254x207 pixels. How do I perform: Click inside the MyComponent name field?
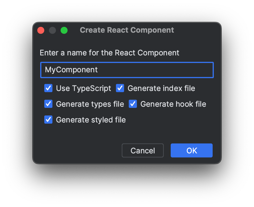pos(127,70)
